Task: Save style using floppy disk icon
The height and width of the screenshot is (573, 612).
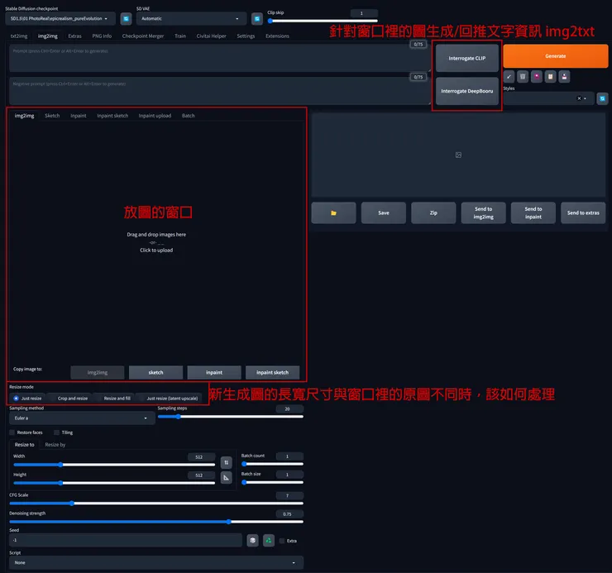Action: [x=564, y=77]
